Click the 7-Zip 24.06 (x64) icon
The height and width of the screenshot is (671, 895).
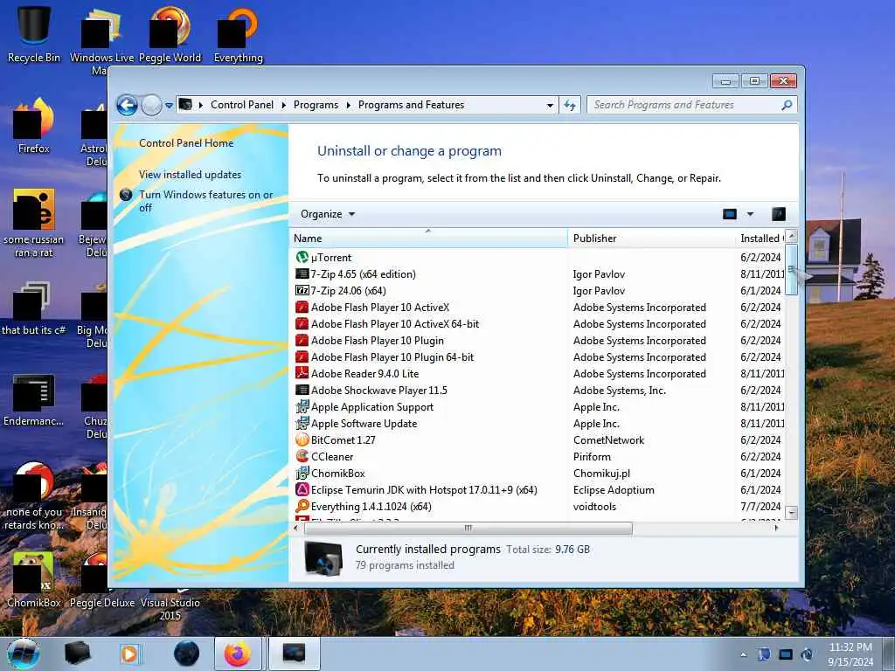coord(302,290)
